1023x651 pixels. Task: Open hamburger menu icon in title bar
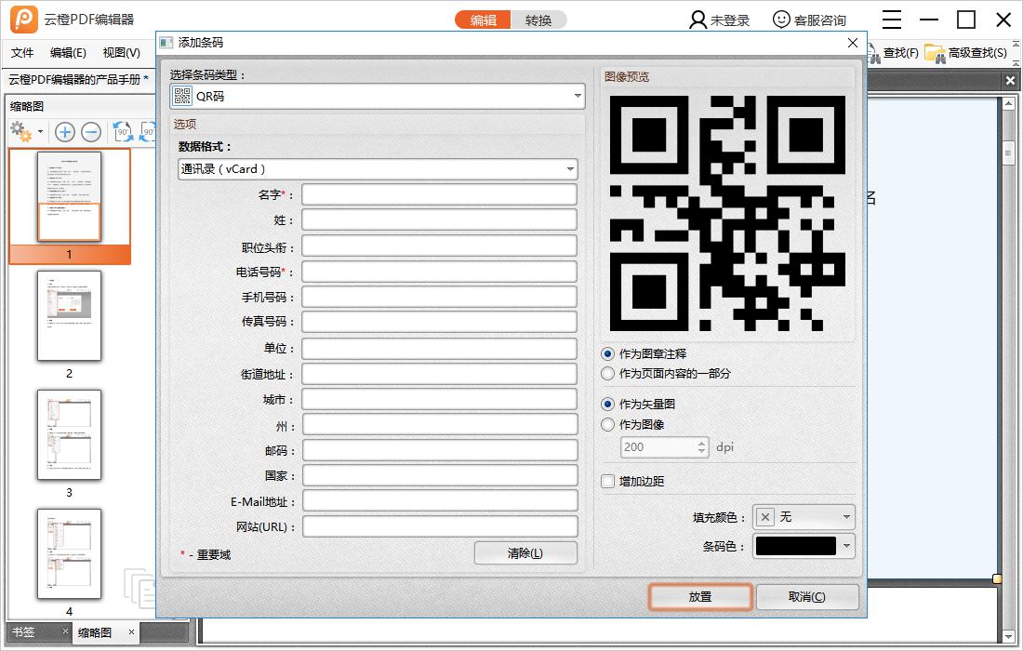tap(892, 20)
